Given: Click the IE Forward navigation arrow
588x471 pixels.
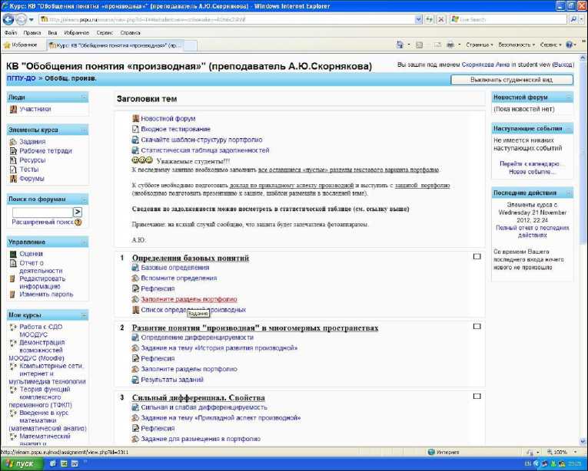Looking at the screenshot, I should click(x=21, y=19).
